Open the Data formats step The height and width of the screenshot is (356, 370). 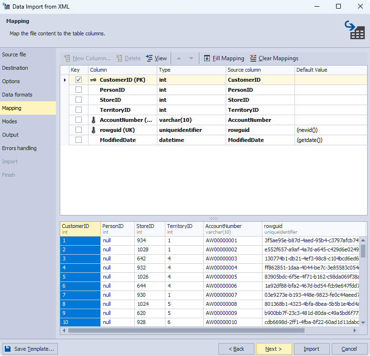pyautogui.click(x=28, y=95)
